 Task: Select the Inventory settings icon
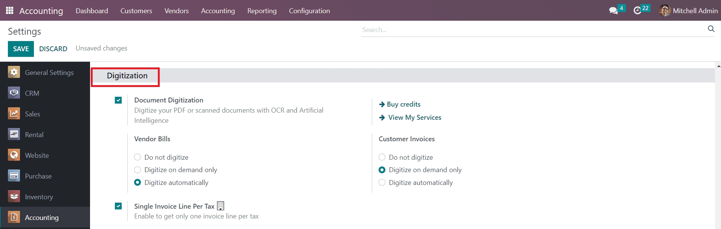[14, 196]
